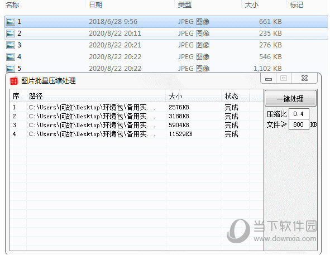Image resolution: width=330 pixels, height=255 pixels.
Task: Click the 276 KB size value
Action: [270, 45]
